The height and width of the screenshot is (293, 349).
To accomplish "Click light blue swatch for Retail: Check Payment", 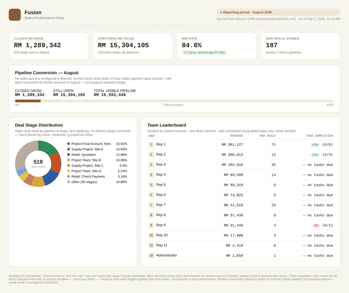I will click(69, 177).
